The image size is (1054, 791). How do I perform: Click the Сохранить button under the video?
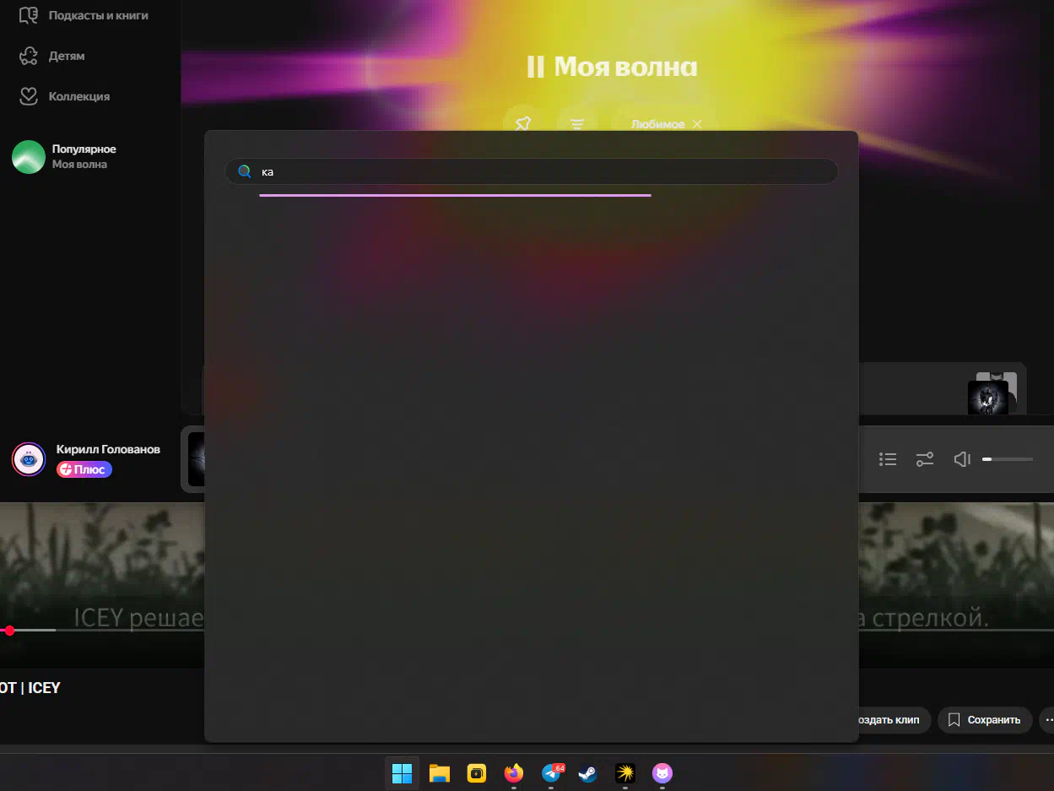985,720
